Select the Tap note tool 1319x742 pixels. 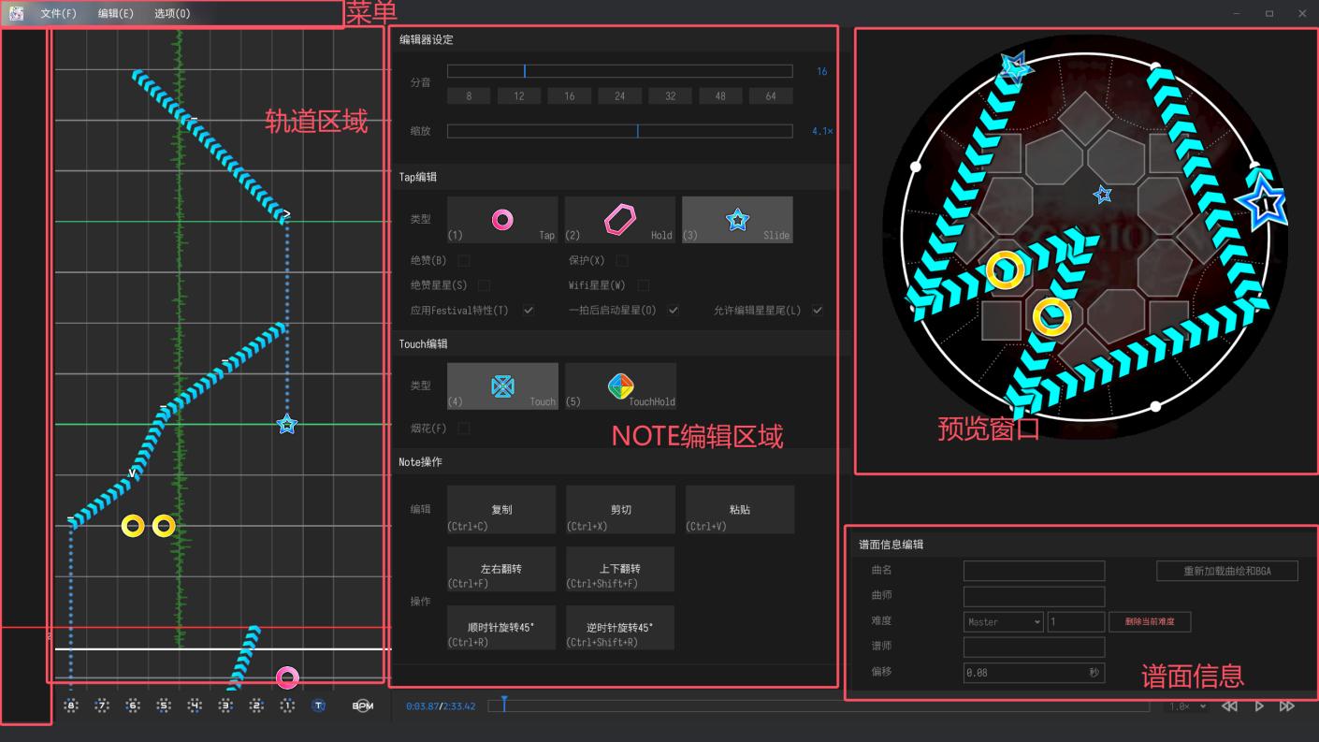click(501, 219)
